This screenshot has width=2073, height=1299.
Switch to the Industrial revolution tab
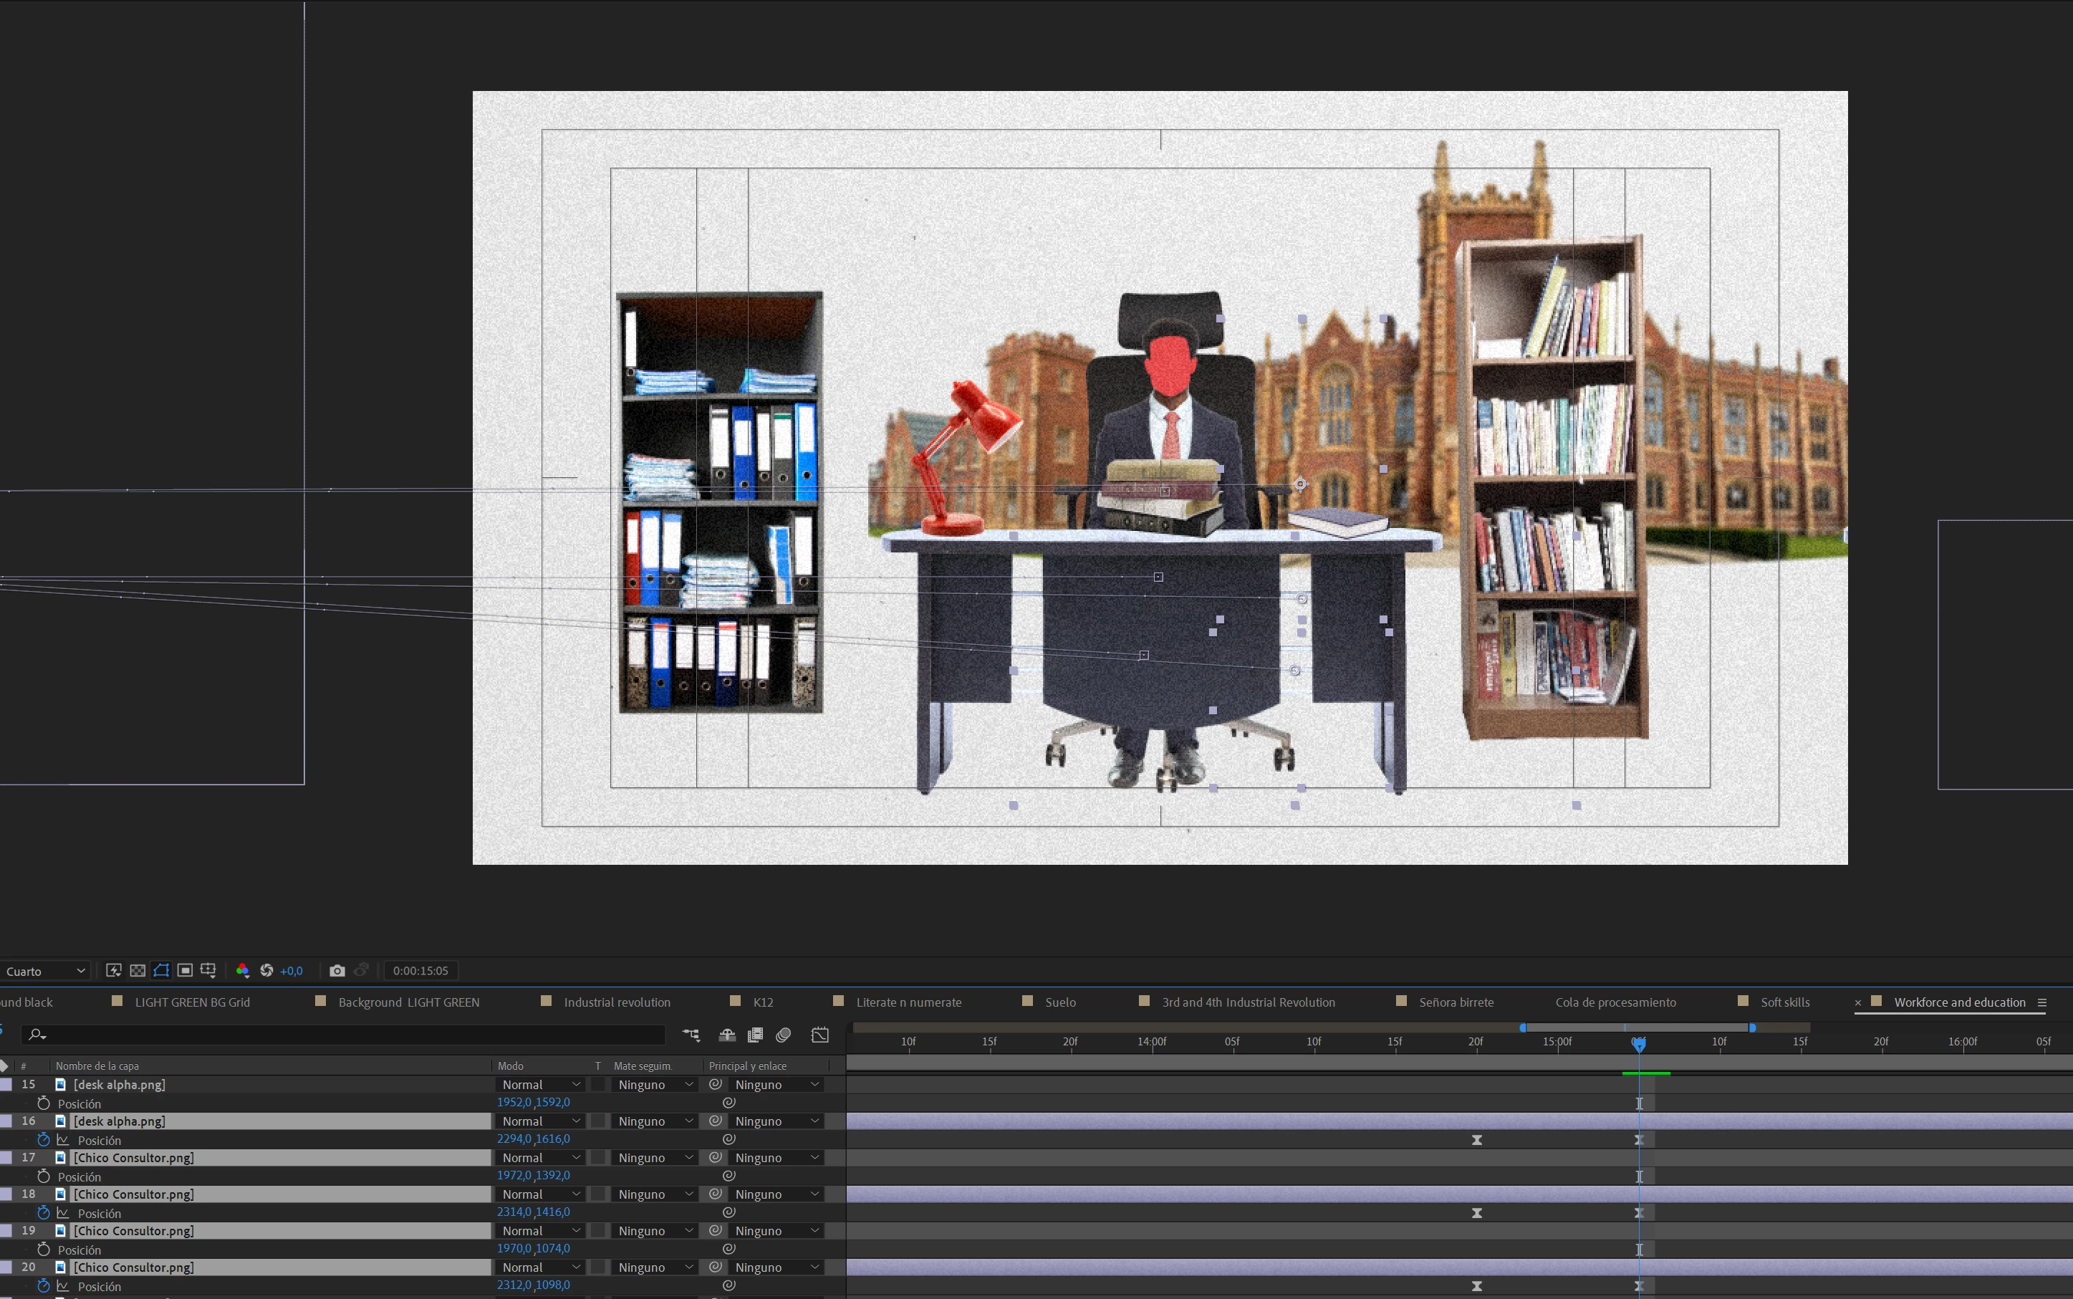616,1002
